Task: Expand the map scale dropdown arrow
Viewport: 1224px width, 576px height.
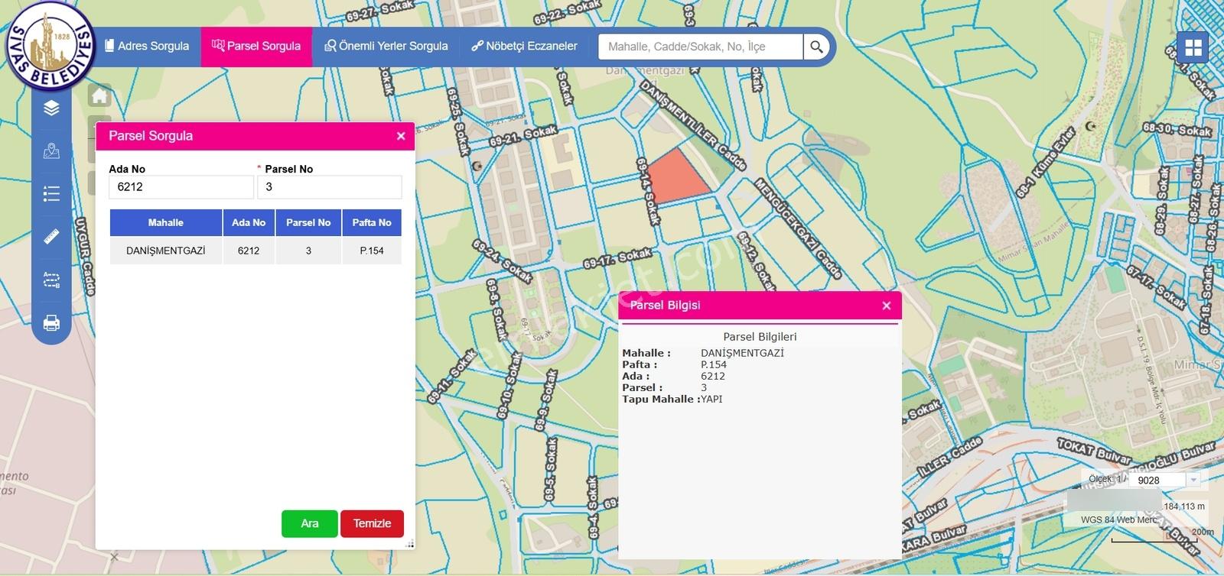Action: click(x=1193, y=480)
